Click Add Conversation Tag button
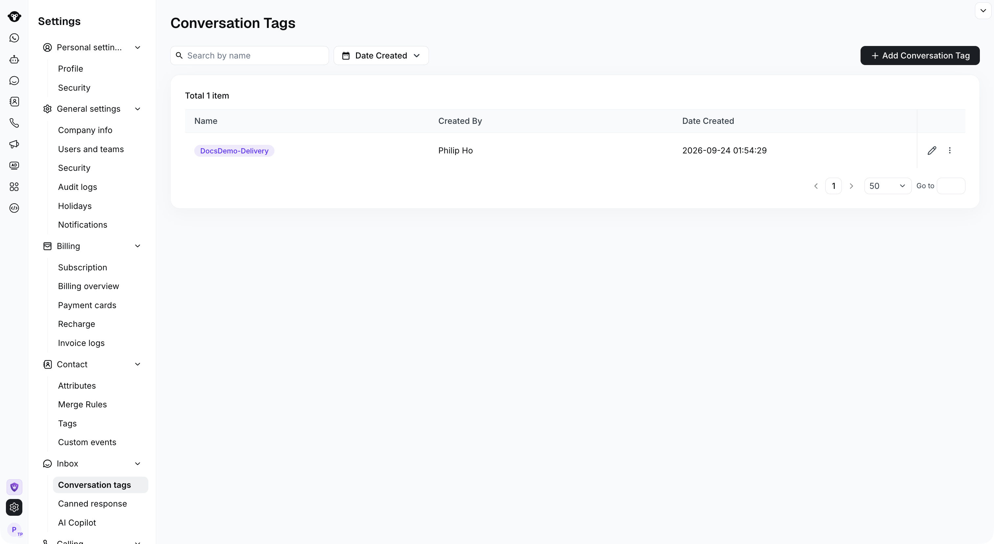Viewport: 994px width, 544px height. [x=920, y=56]
